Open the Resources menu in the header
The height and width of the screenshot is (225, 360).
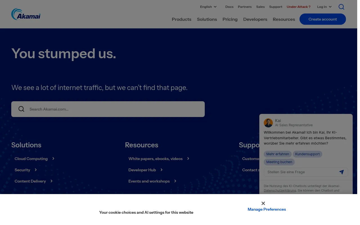pos(284,19)
